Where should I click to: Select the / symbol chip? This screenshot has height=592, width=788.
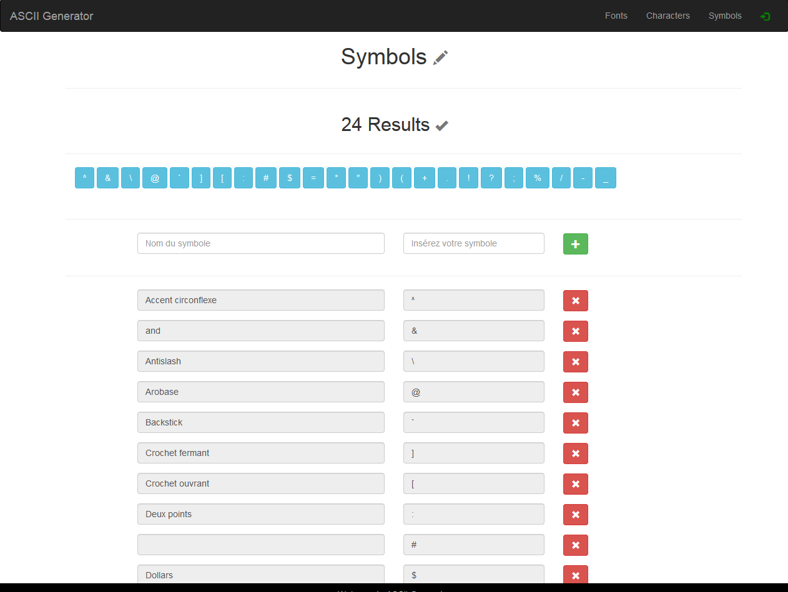[x=561, y=178]
